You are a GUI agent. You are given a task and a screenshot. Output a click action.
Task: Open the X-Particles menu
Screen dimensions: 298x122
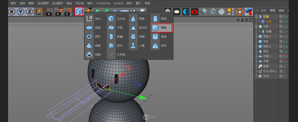tap(103, 3)
